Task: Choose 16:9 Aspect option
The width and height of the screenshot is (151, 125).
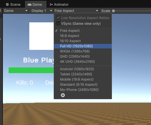Action: click(83, 36)
